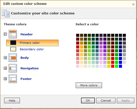Select the Primary color item
The height and width of the screenshot is (109, 137).
(32, 43)
